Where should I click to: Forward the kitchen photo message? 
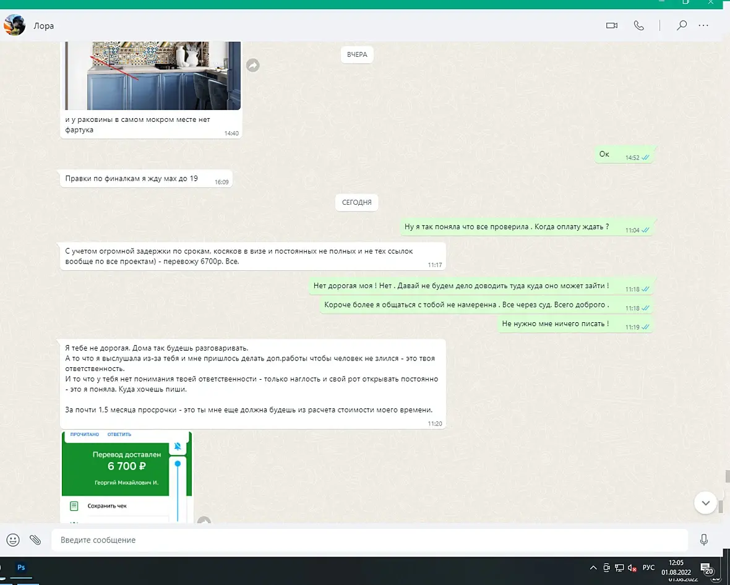coord(253,65)
